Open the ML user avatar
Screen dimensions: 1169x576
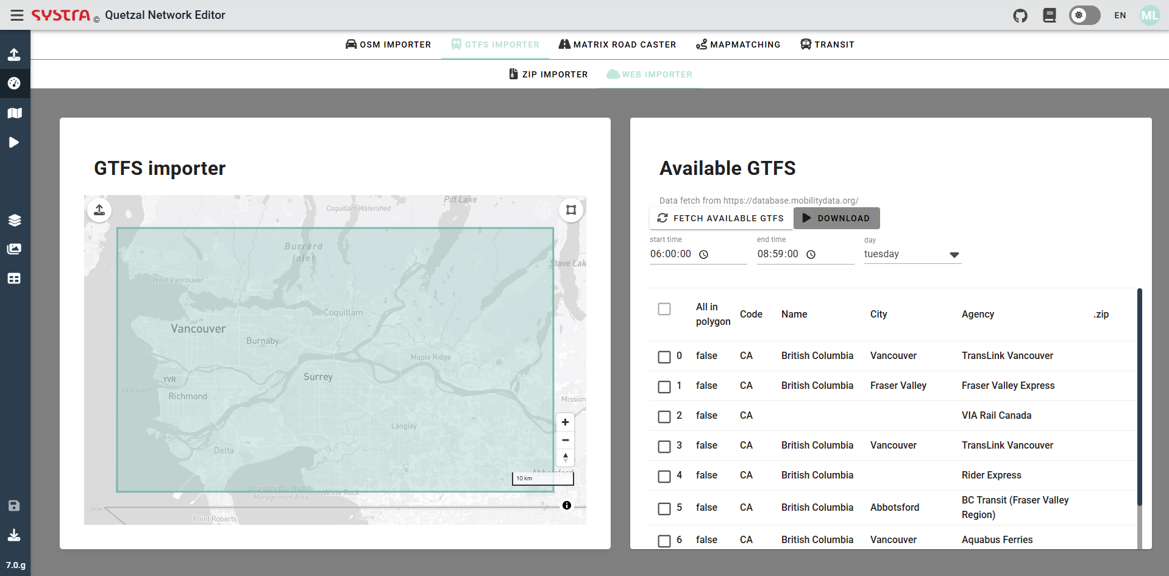tap(1150, 15)
